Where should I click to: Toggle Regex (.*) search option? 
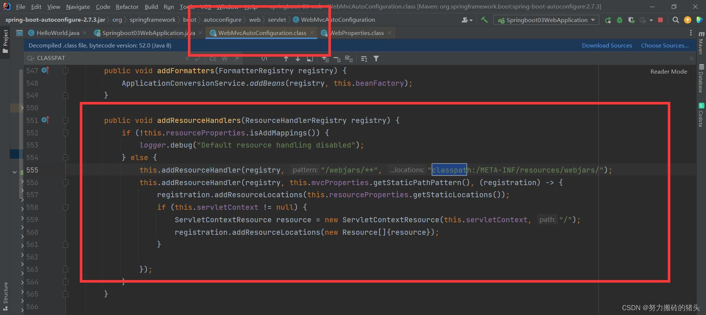click(x=237, y=59)
